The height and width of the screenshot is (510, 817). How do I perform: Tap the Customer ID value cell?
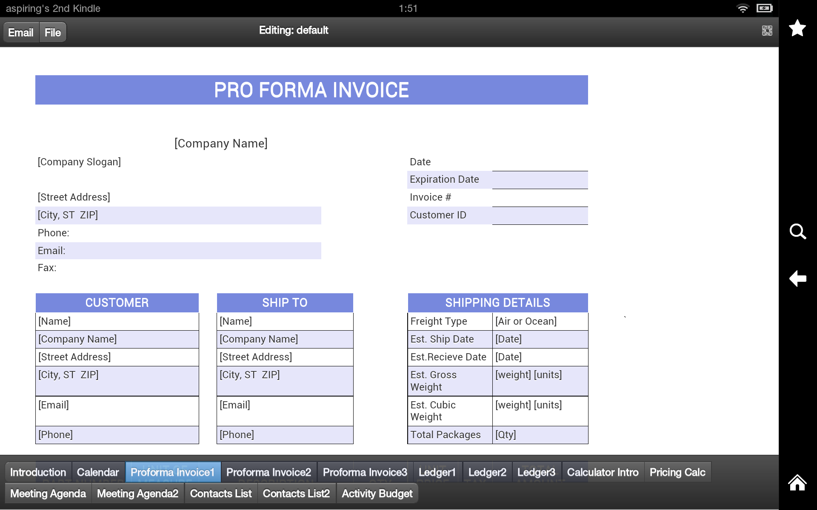pos(540,215)
